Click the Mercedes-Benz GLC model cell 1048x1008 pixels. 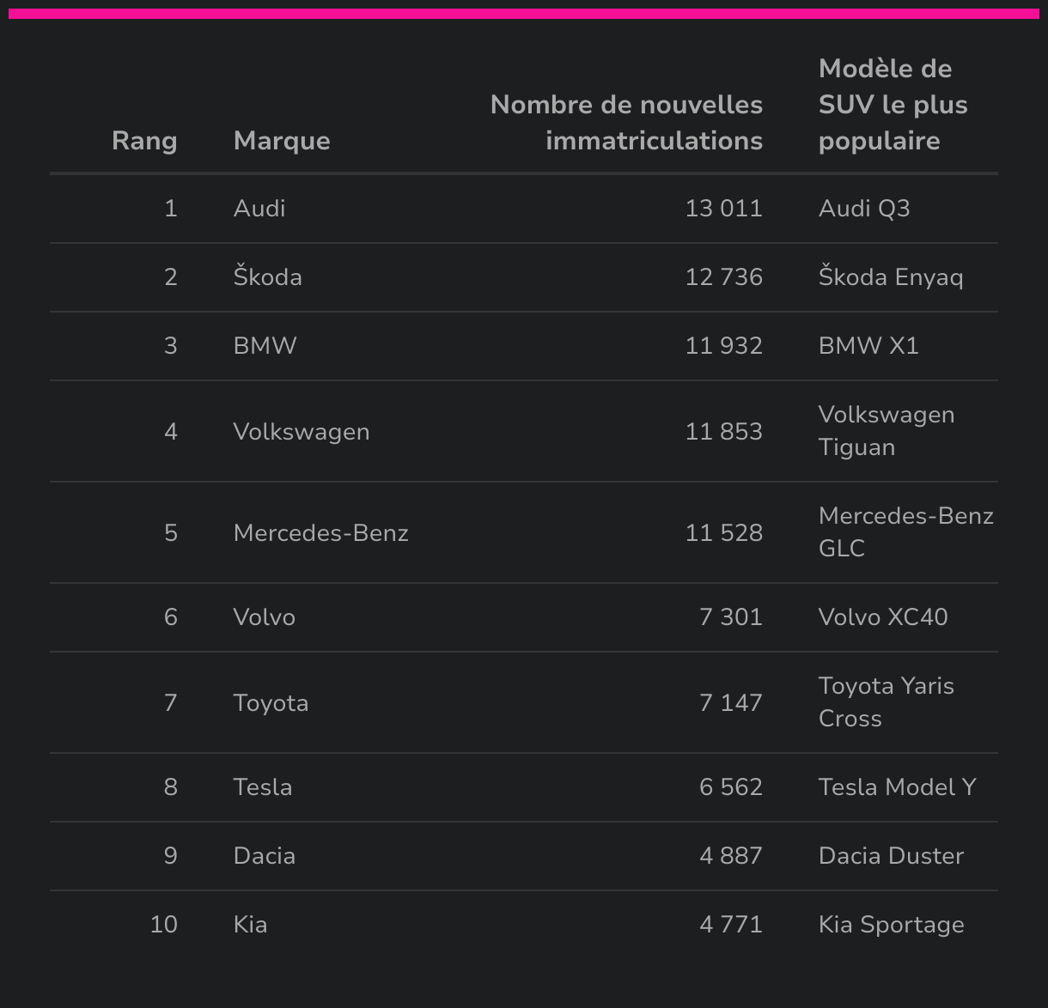[x=905, y=532]
